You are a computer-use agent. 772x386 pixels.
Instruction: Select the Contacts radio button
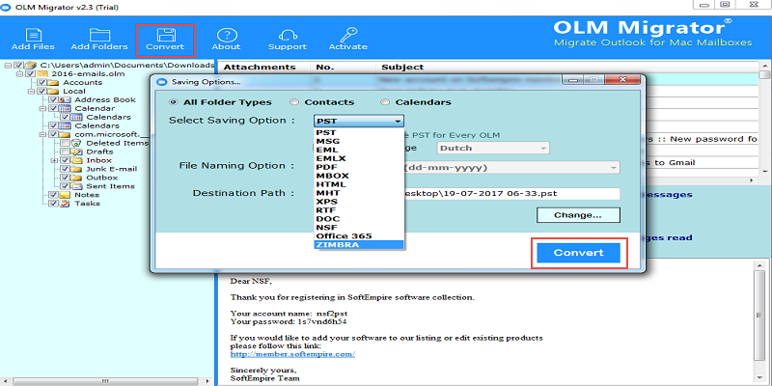tap(294, 102)
